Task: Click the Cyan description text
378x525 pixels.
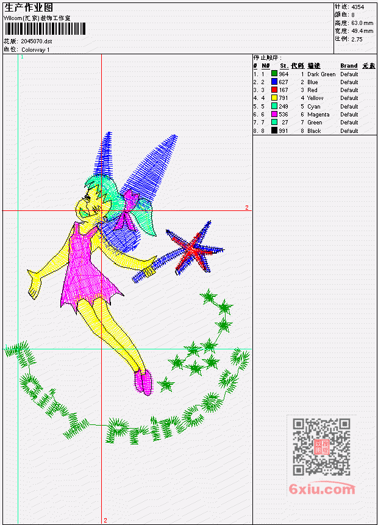Action: point(314,107)
